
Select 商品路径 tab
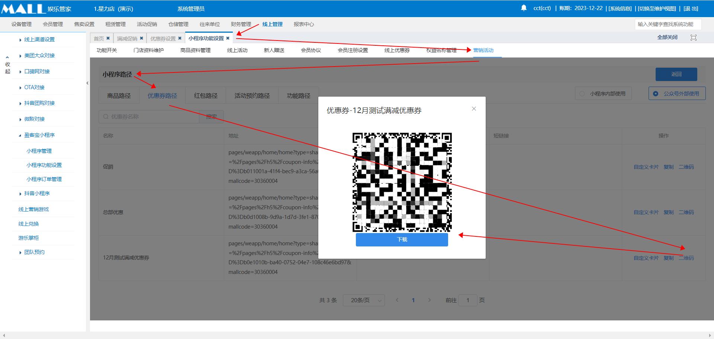pos(119,96)
